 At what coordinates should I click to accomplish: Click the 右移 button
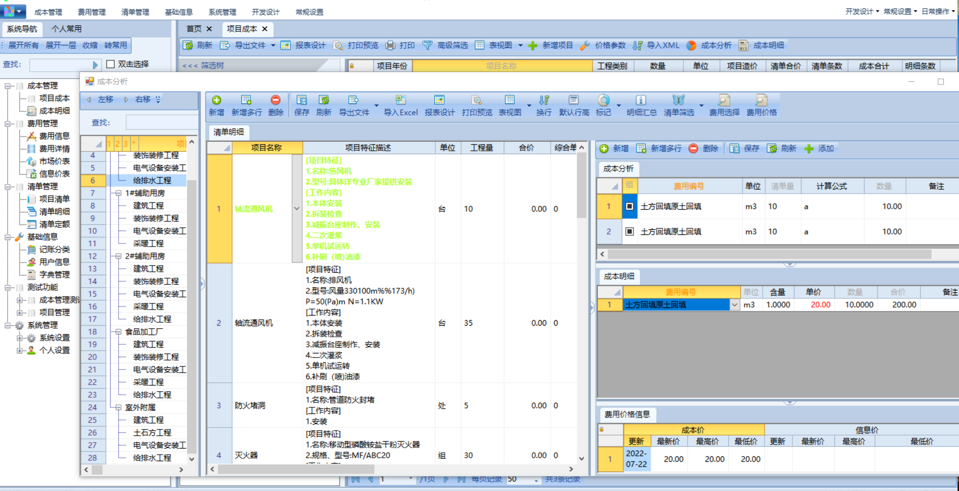click(138, 99)
